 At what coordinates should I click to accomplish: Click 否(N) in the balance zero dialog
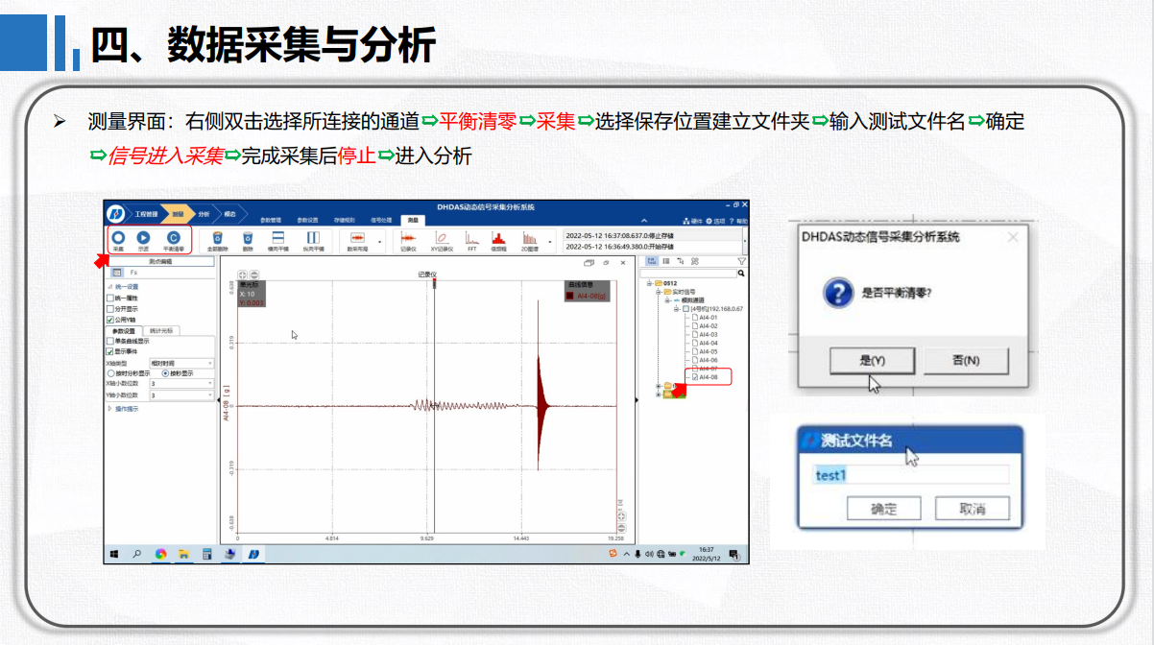point(966,361)
